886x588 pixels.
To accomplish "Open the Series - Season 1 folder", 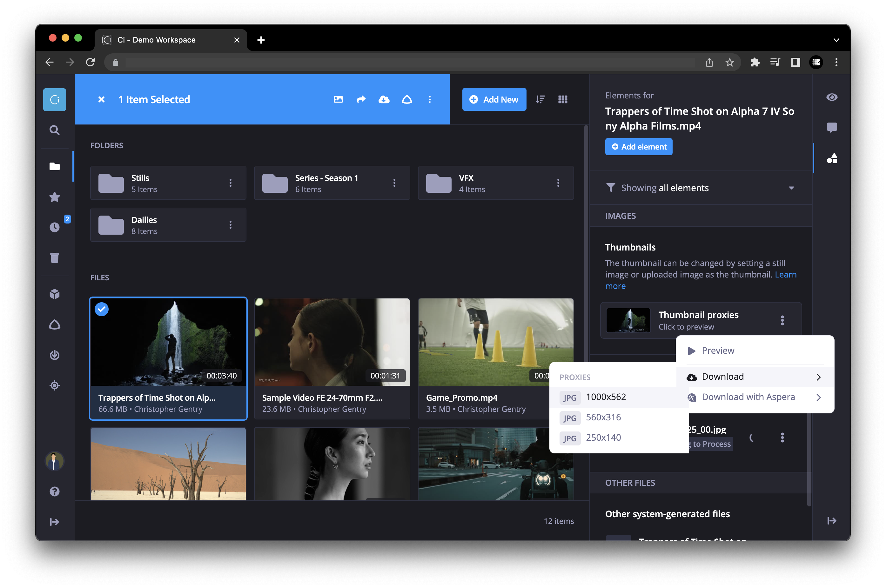I will pyautogui.click(x=332, y=183).
